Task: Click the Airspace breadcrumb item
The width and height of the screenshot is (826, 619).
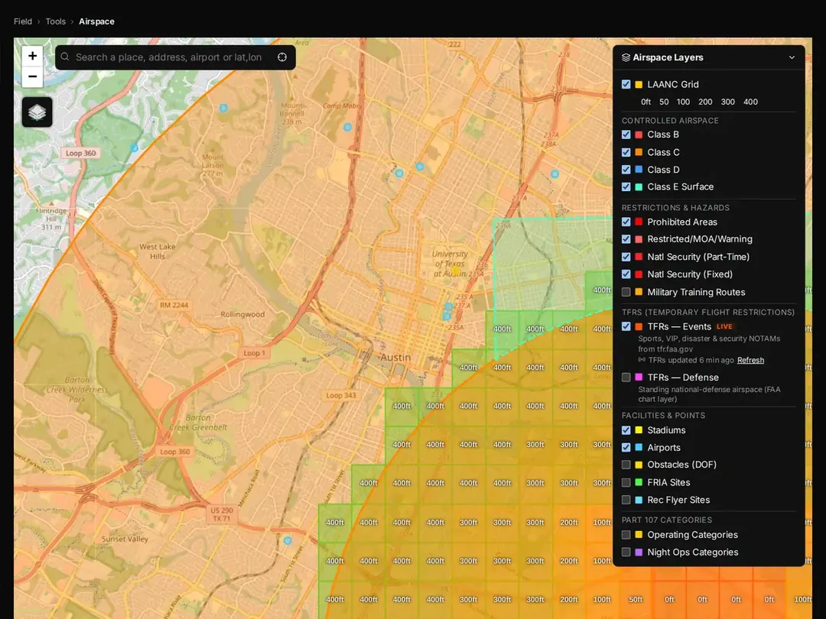Action: 96,21
